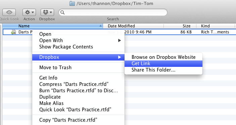Screen dimensions: 236x125
Task: Sort by Date Modified column
Action: click(133, 26)
